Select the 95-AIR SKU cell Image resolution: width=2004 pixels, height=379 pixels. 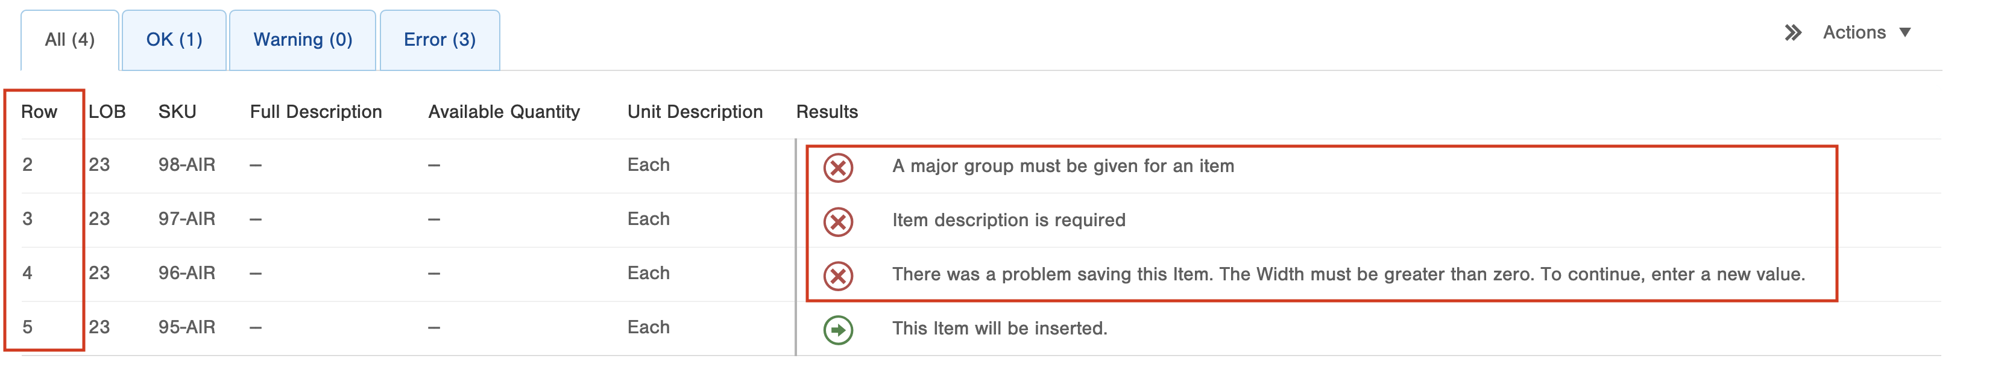[187, 327]
